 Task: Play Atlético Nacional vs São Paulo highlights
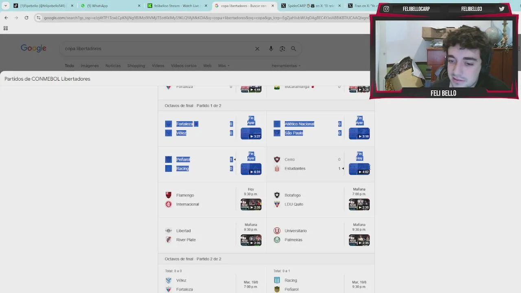(359, 133)
